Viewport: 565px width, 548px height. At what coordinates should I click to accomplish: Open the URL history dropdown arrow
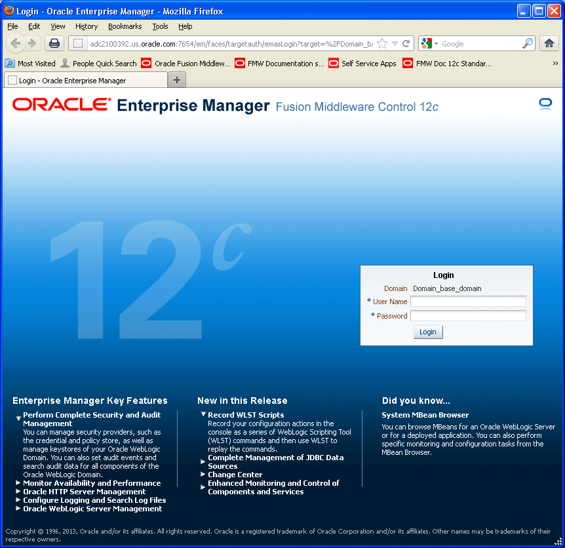coord(395,44)
